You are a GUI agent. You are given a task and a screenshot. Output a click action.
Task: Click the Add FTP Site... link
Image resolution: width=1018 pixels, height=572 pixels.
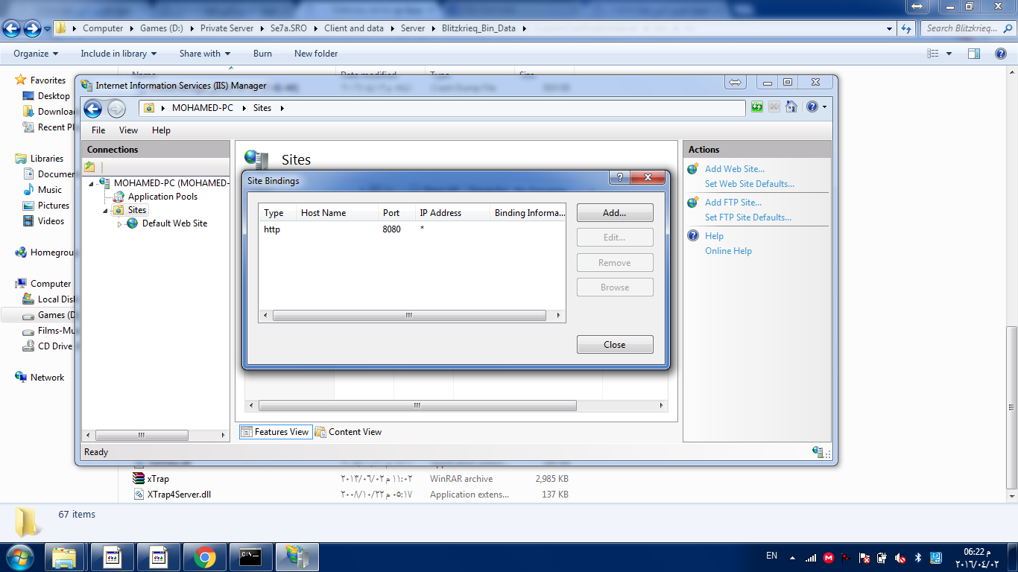coord(733,203)
